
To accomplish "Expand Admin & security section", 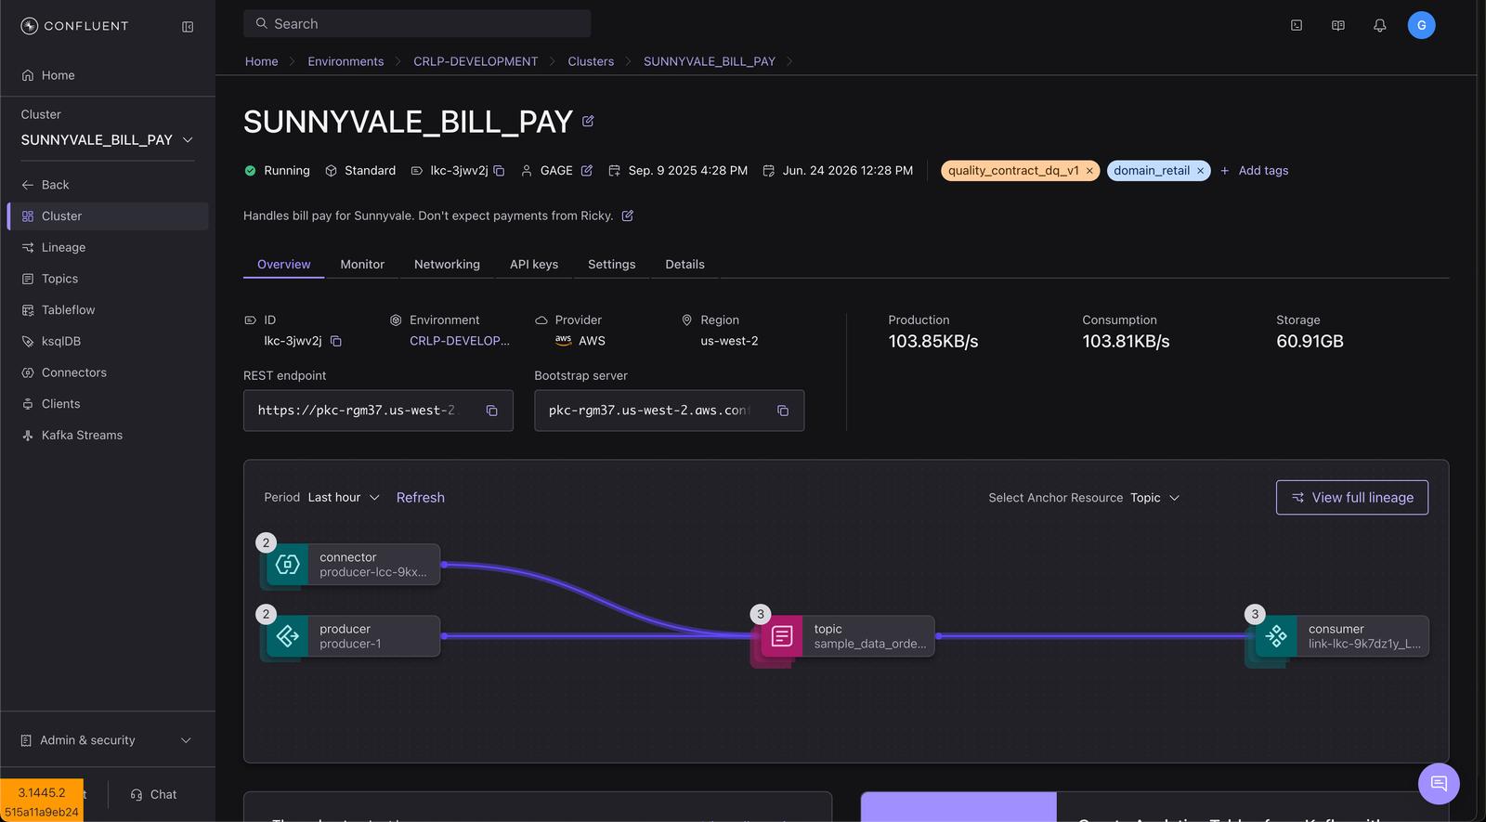I will (x=108, y=740).
